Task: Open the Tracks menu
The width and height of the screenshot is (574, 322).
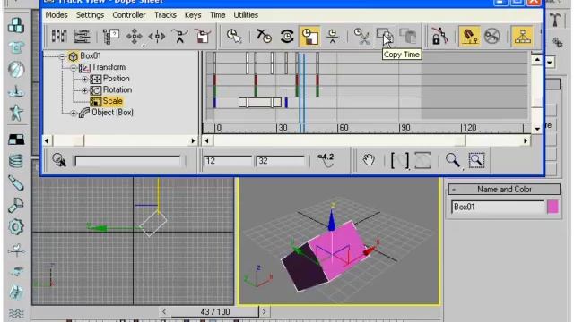Action: [165, 15]
